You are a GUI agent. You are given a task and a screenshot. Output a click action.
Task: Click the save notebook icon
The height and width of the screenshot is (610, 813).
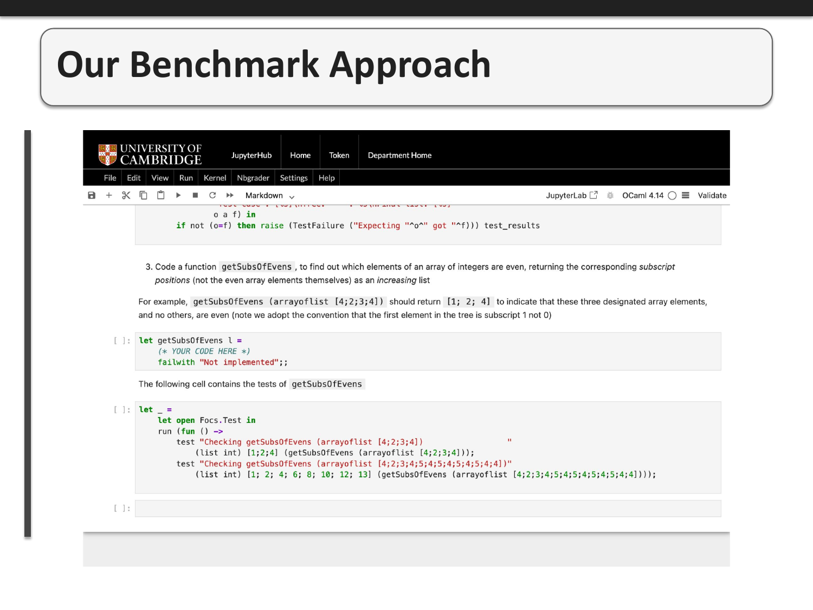(x=92, y=195)
